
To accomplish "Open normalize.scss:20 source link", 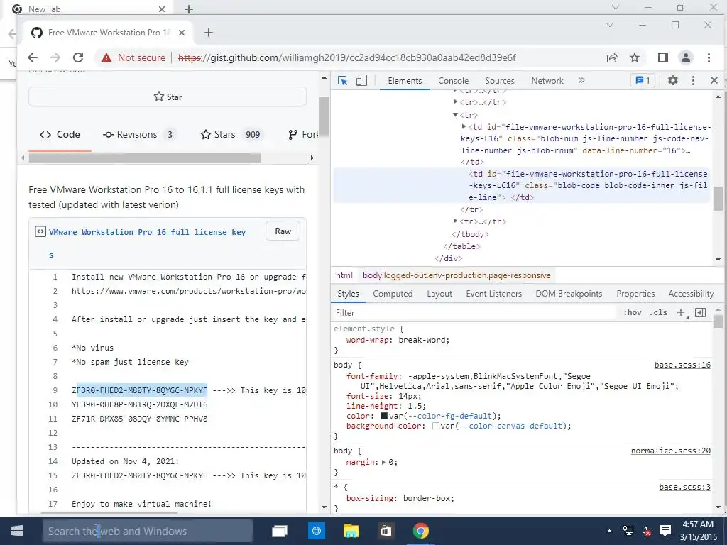I will click(670, 451).
